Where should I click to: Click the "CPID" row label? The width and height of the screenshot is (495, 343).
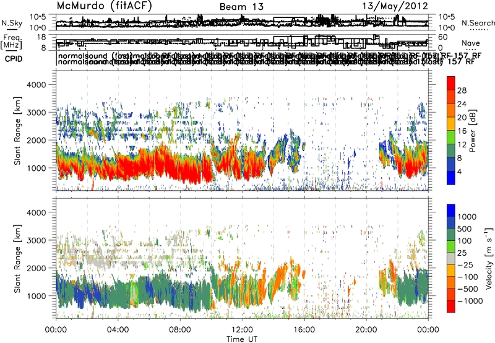click(x=14, y=59)
